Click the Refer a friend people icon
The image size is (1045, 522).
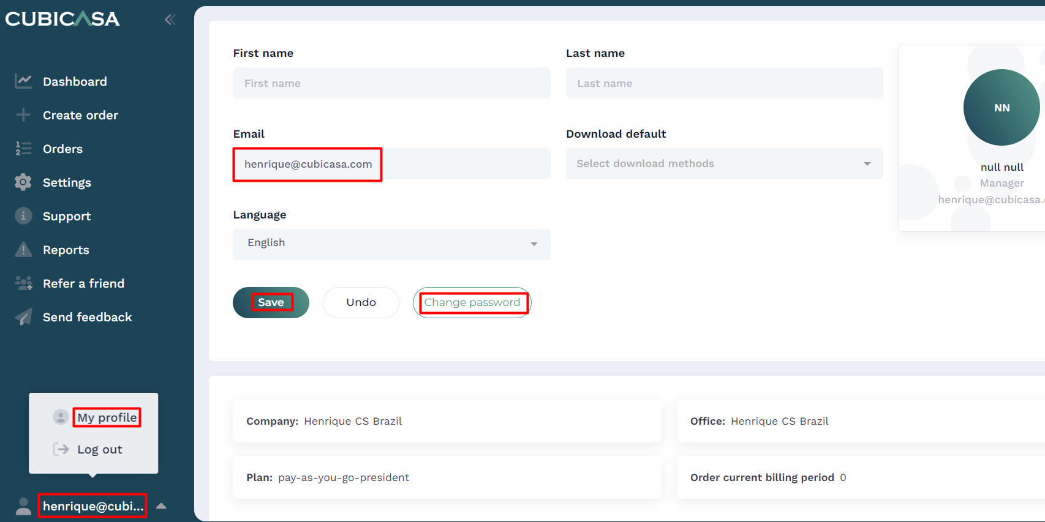point(23,283)
